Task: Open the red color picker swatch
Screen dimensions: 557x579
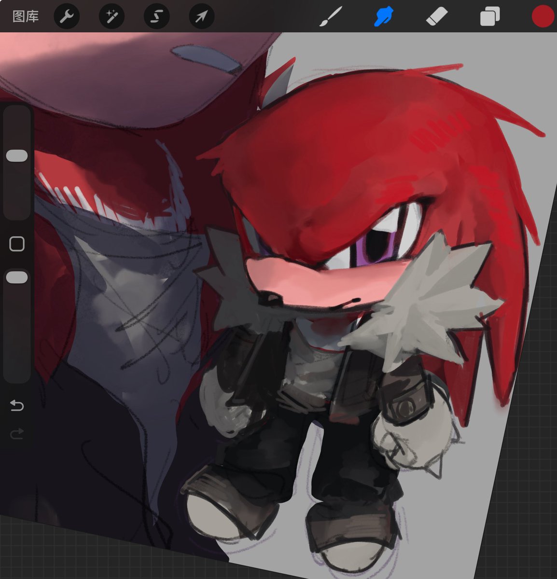Action: (543, 16)
